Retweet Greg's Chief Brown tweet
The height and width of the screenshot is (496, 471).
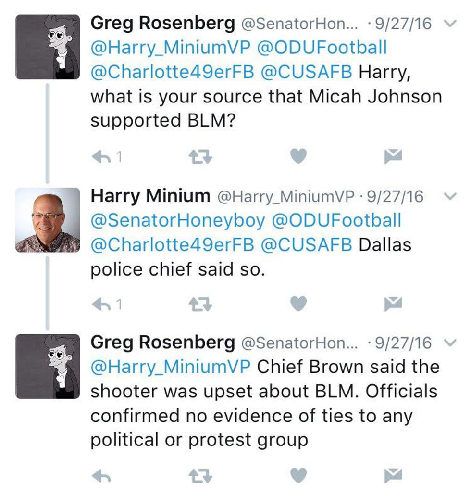[x=199, y=476]
